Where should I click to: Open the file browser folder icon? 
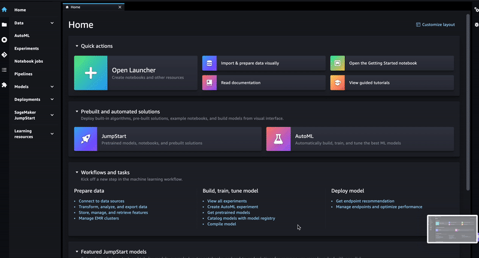4,25
